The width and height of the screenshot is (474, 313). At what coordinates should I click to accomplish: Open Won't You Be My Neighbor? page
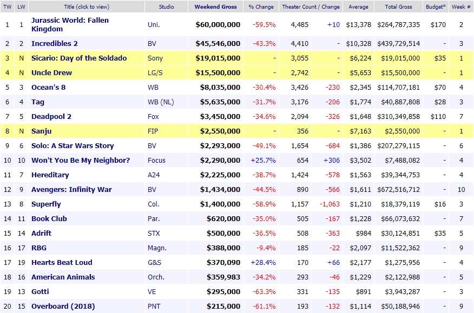[81, 160]
